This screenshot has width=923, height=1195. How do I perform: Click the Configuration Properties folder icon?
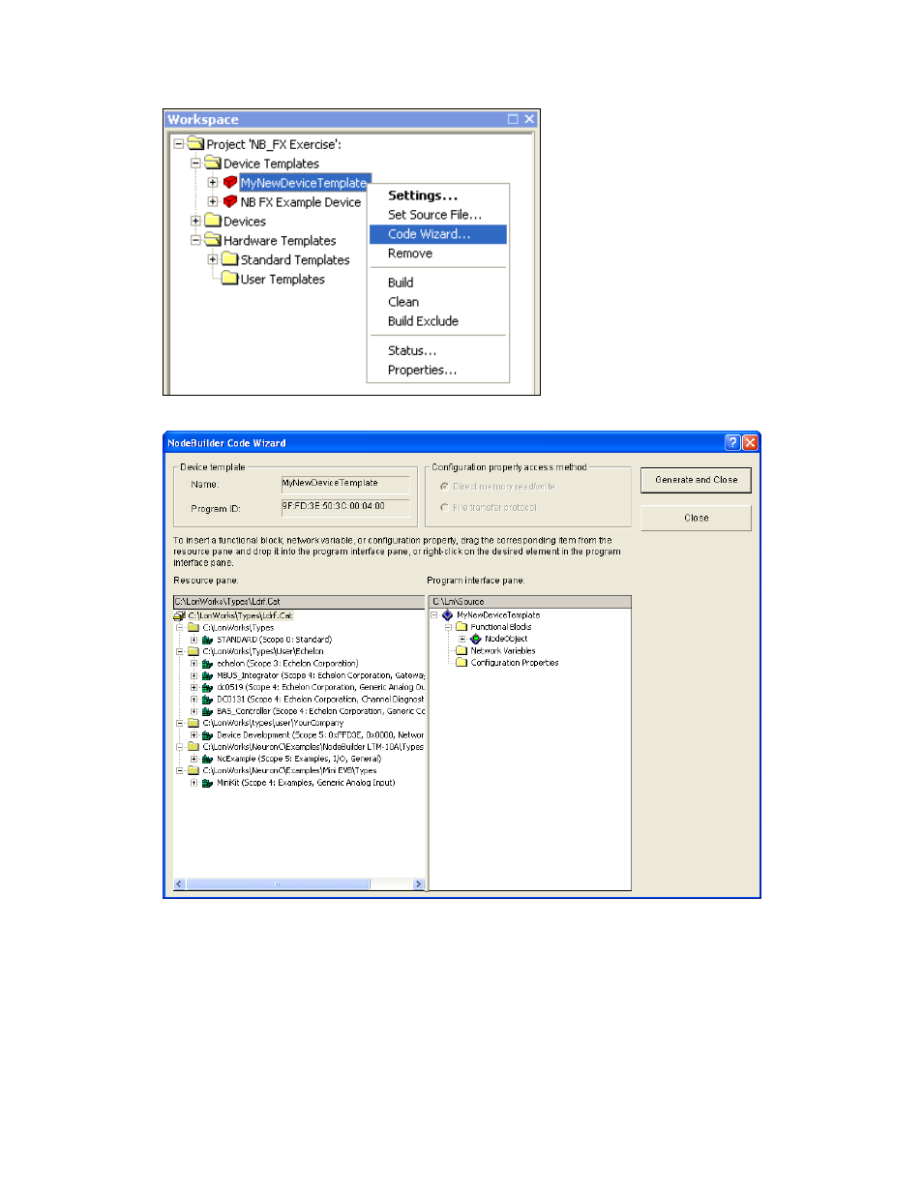click(461, 663)
